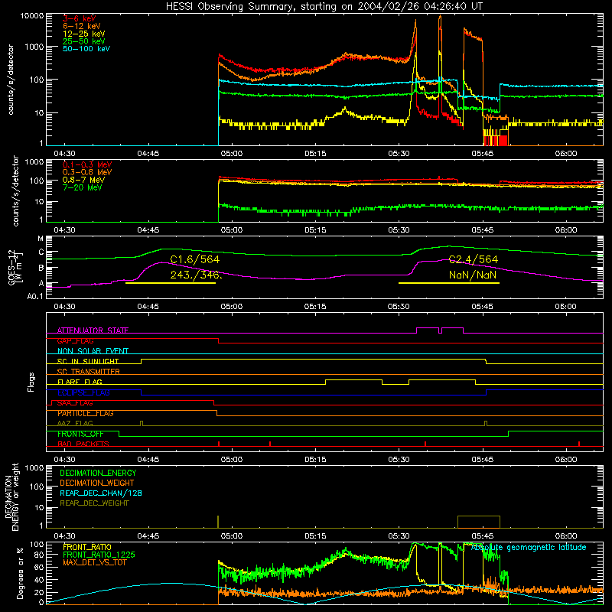Click the REAR_DEC_CHAN/128 legend label

pos(101,493)
